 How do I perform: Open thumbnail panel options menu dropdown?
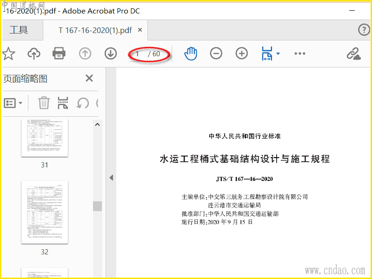click(13, 103)
